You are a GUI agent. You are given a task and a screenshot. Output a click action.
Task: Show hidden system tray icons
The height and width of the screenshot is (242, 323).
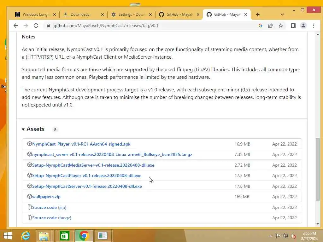tap(270, 236)
